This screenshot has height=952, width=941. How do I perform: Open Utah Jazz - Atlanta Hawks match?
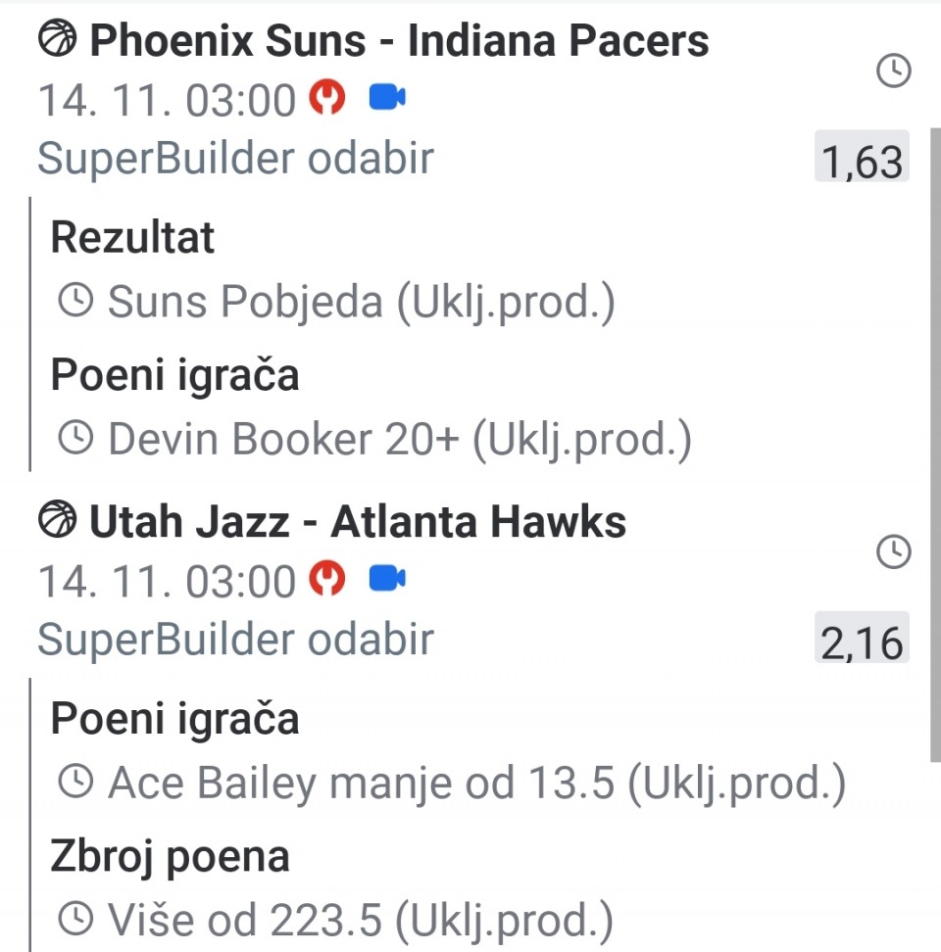click(358, 522)
